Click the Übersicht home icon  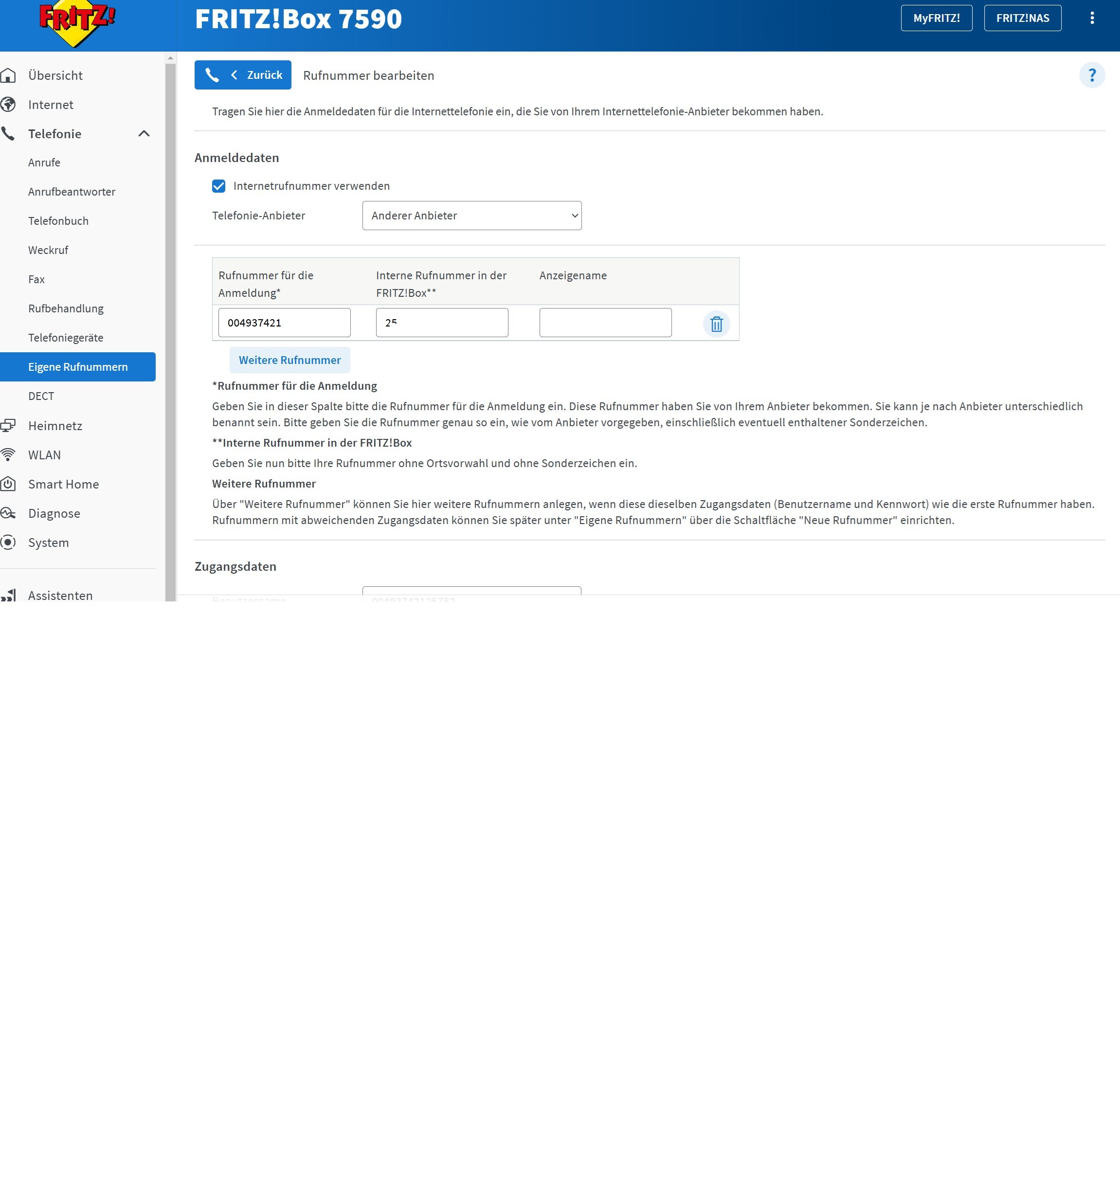[8, 75]
